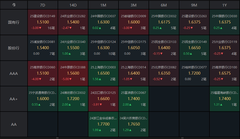The image size is (240, 139).
Task: View the 25上海银行CD014 cell
Action: click(x=134, y=73)
